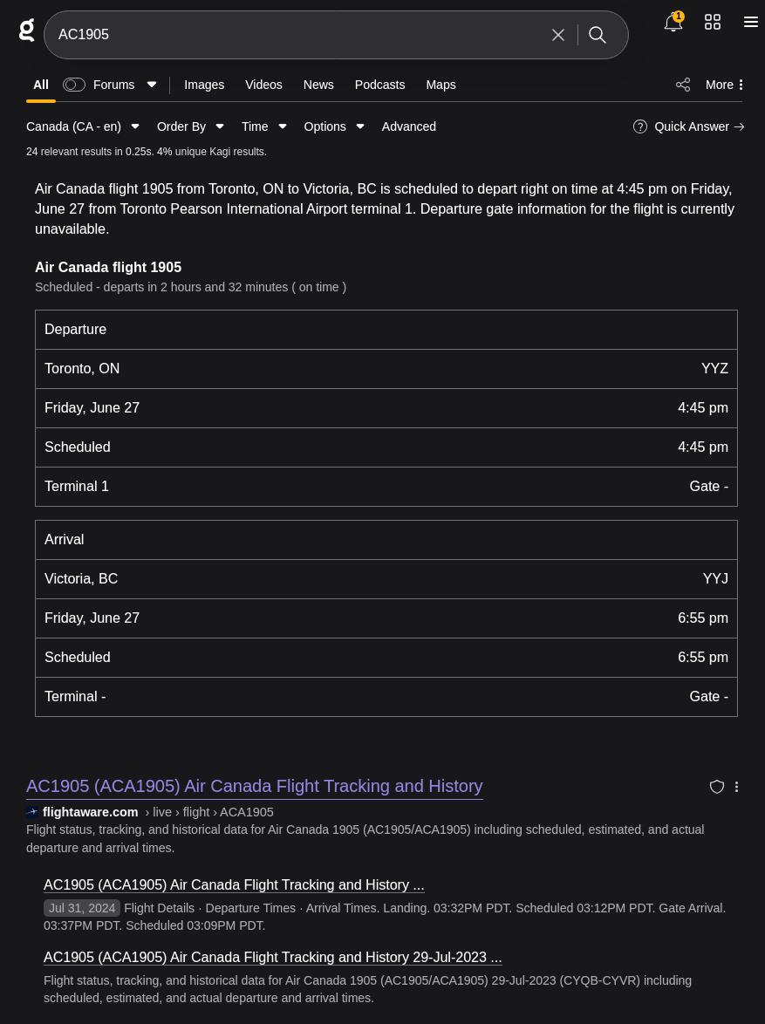Open three-dot menu for FlightAware result
The height and width of the screenshot is (1024, 765).
737,787
